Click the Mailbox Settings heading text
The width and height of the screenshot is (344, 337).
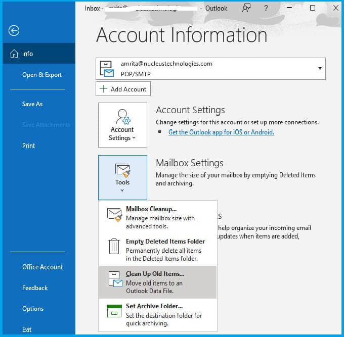pyautogui.click(x=190, y=163)
